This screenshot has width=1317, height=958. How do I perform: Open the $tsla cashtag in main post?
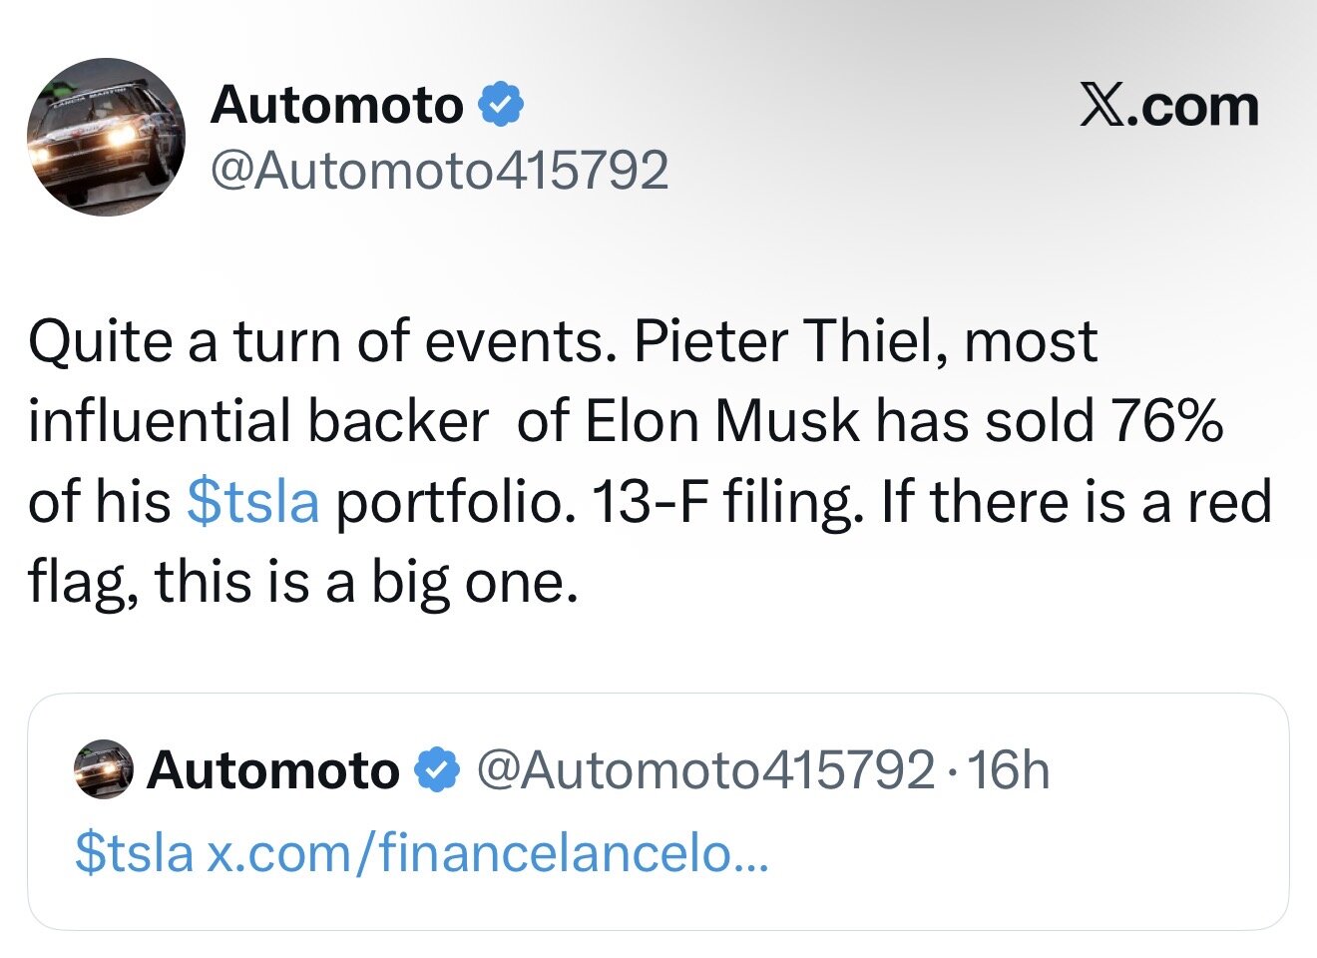pyautogui.click(x=253, y=501)
